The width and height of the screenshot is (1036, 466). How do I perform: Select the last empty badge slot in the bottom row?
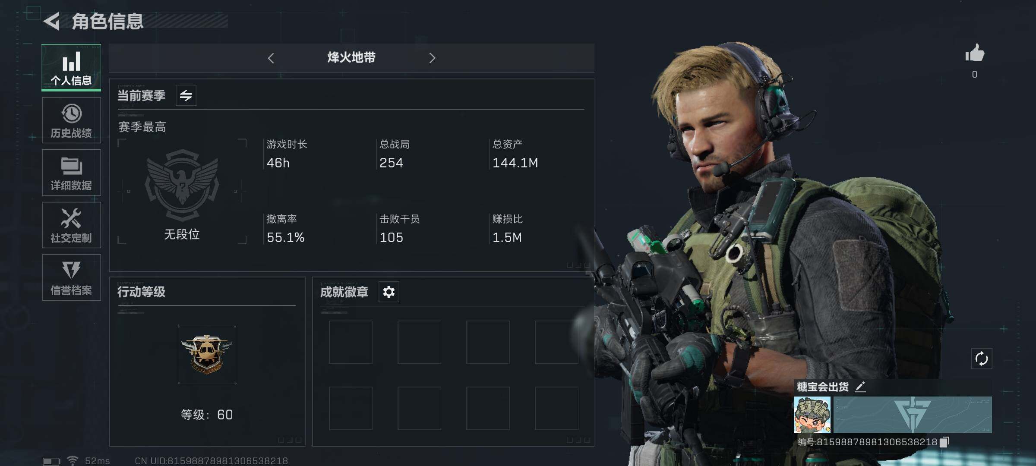click(556, 408)
